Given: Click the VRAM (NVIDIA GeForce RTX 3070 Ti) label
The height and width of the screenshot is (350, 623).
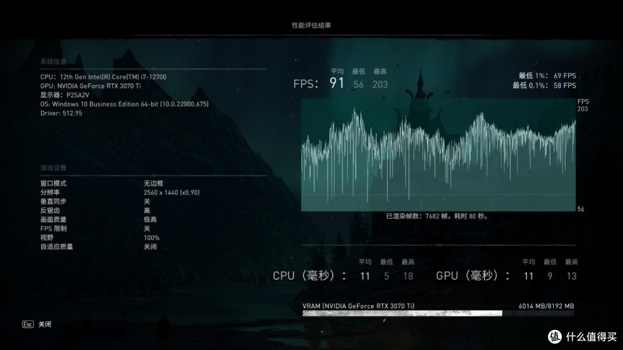Looking at the screenshot, I should [x=358, y=306].
